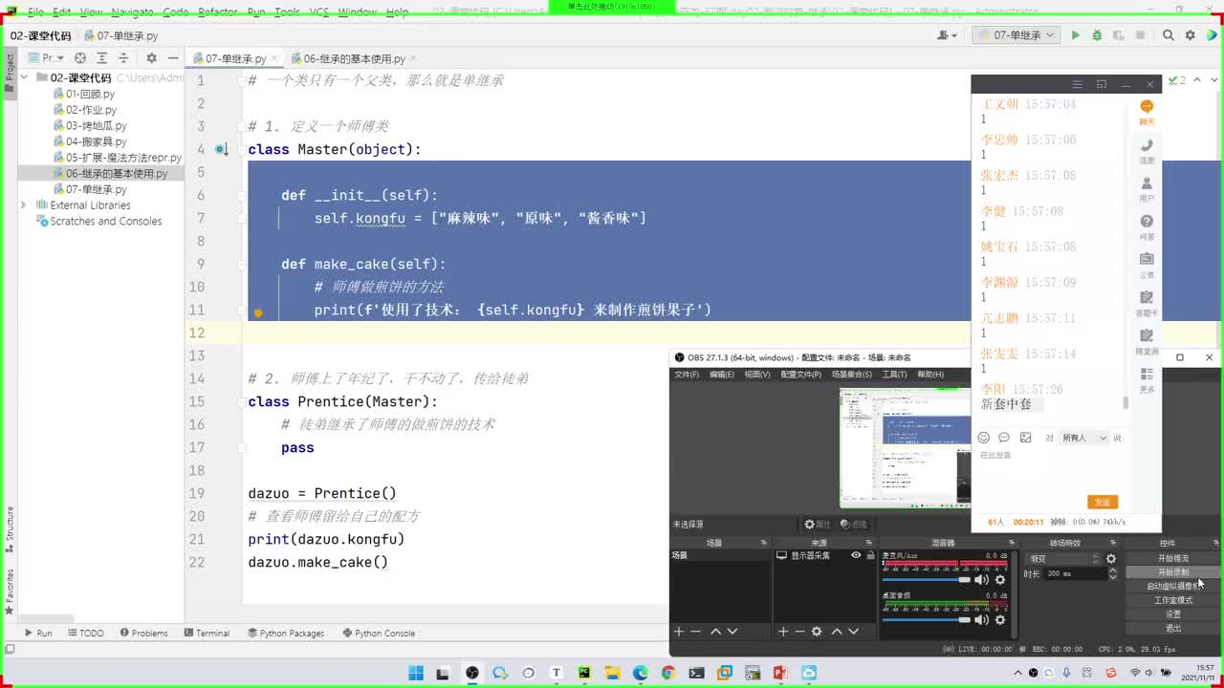This screenshot has width=1224, height=688.
Task: Click 开始录制 in OBS controls
Action: (1173, 572)
